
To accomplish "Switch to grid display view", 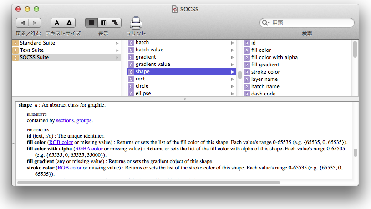I will click(x=103, y=23).
